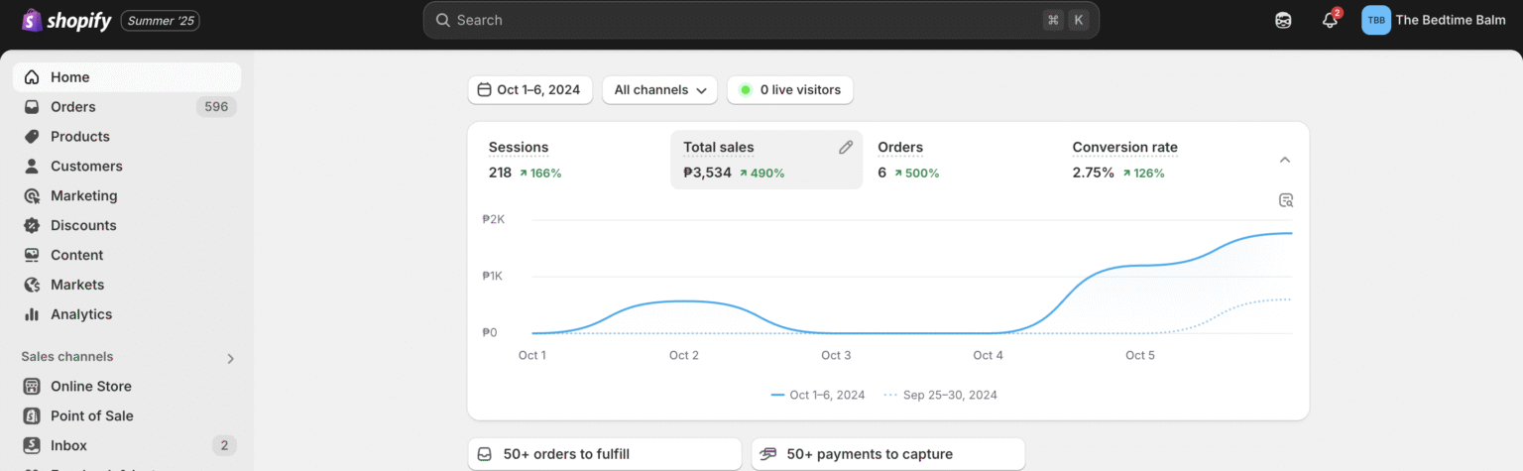Click the Shopify logo icon
The height and width of the screenshot is (471, 1523).
32,20
